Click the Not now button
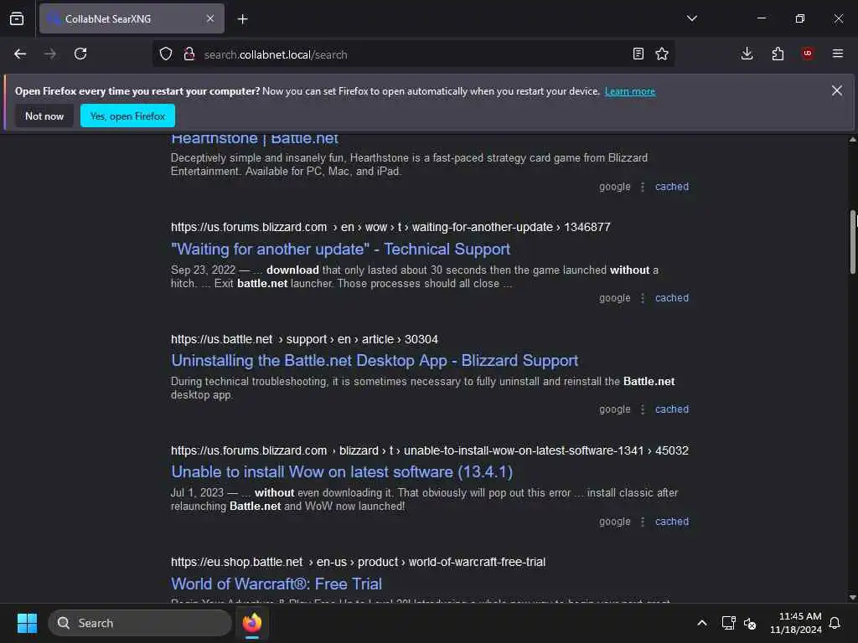858x643 pixels. (44, 116)
